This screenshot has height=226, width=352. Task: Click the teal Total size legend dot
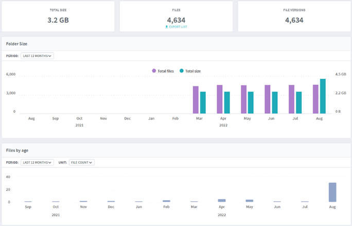(x=181, y=71)
